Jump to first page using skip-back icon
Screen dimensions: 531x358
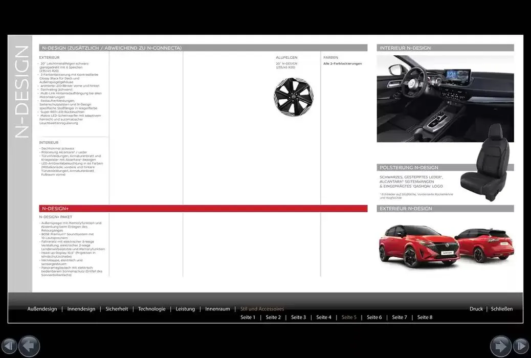click(9, 346)
